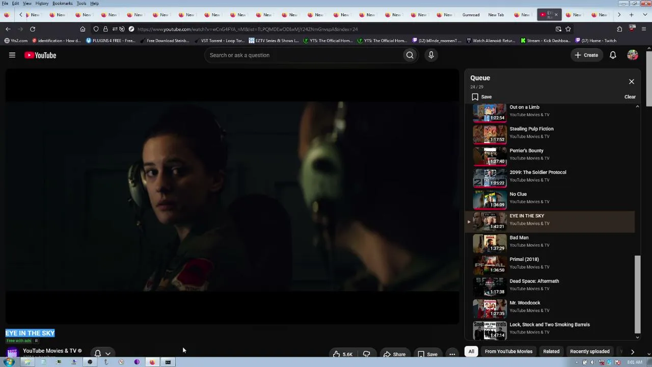Open the YouTube guide hamburger menu
The width and height of the screenshot is (652, 367).
pyautogui.click(x=12, y=55)
